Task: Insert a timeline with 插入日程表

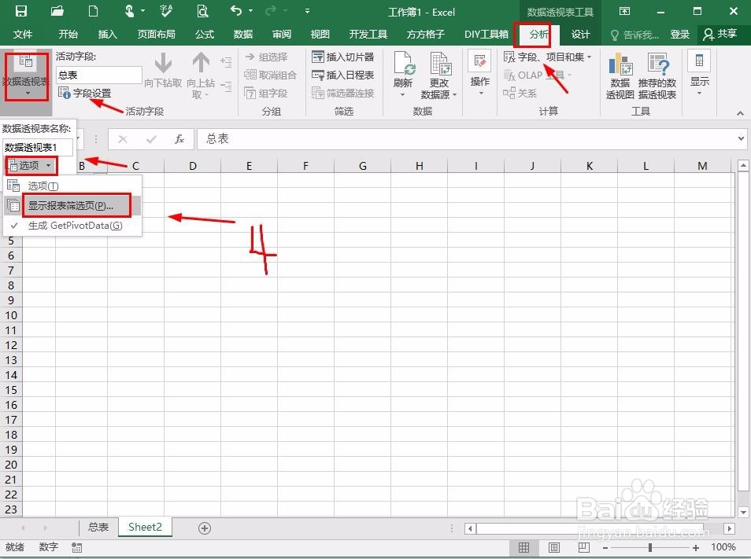Action: tap(343, 75)
